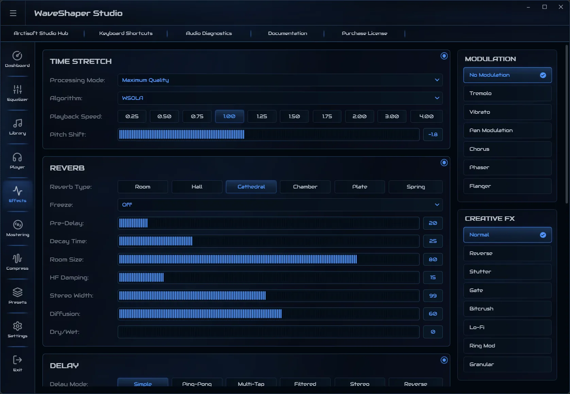Choose the Spring reverb type

point(416,187)
